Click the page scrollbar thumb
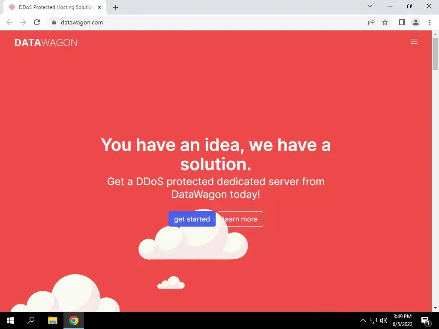 coord(435,54)
